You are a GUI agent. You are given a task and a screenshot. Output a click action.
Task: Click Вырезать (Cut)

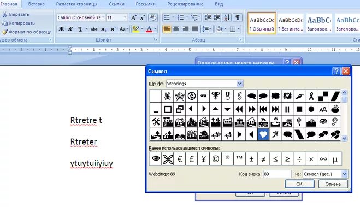[16, 14]
